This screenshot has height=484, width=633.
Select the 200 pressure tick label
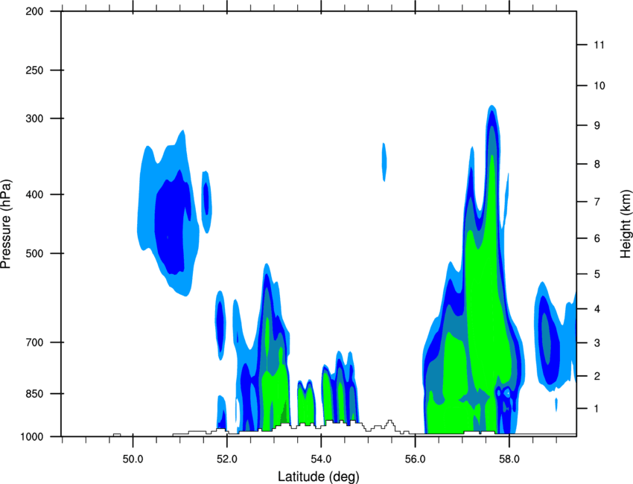[x=34, y=11]
